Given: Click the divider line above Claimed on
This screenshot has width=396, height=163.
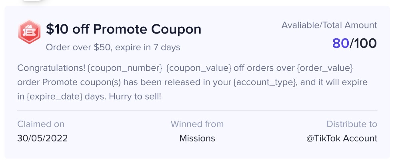Looking at the screenshot, I should point(197,111).
